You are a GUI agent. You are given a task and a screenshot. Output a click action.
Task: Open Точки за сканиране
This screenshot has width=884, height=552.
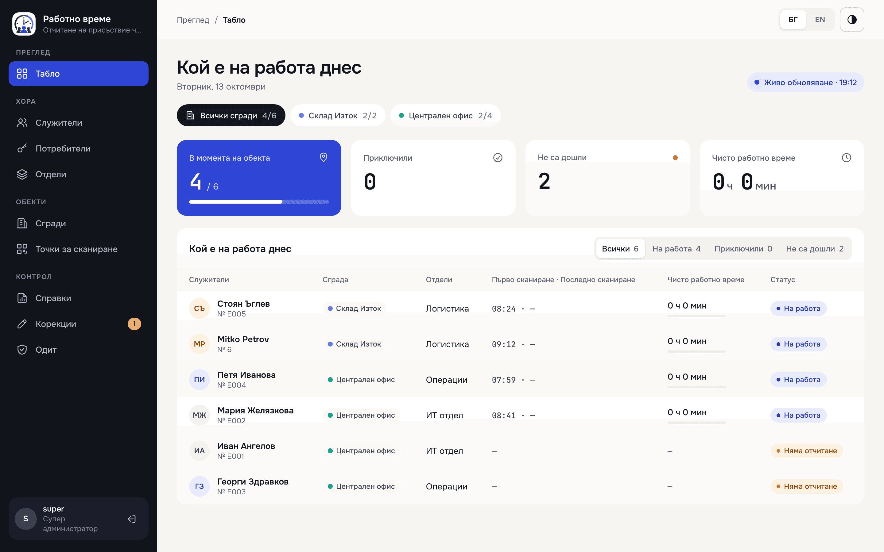(x=79, y=249)
